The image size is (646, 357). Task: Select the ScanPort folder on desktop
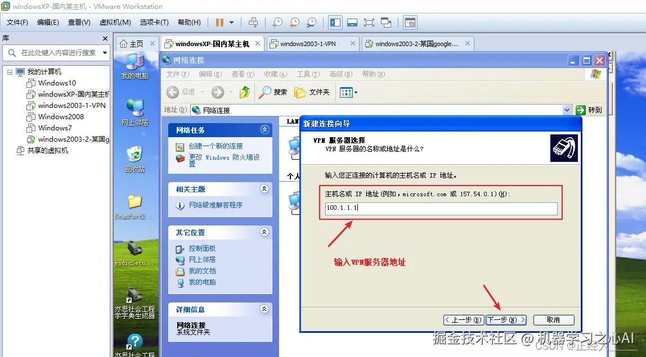[x=134, y=207]
